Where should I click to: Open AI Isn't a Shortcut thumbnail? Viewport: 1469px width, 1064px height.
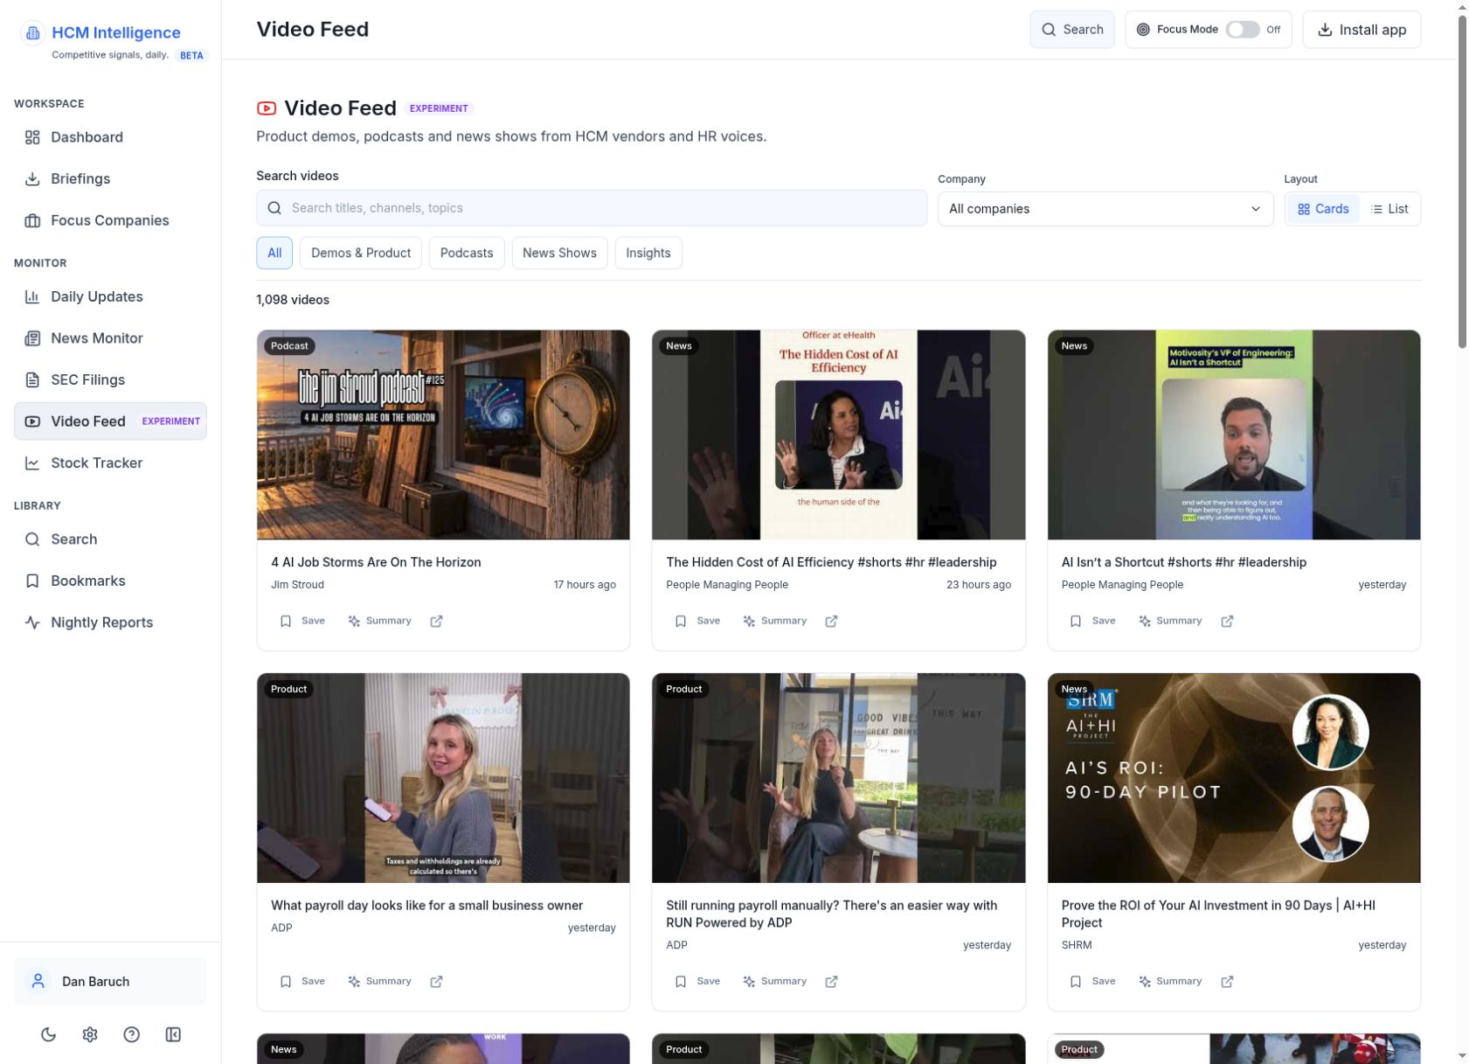pyautogui.click(x=1233, y=435)
